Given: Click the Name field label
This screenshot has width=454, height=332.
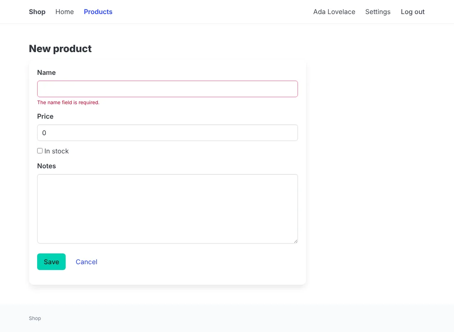Looking at the screenshot, I should coord(46,72).
